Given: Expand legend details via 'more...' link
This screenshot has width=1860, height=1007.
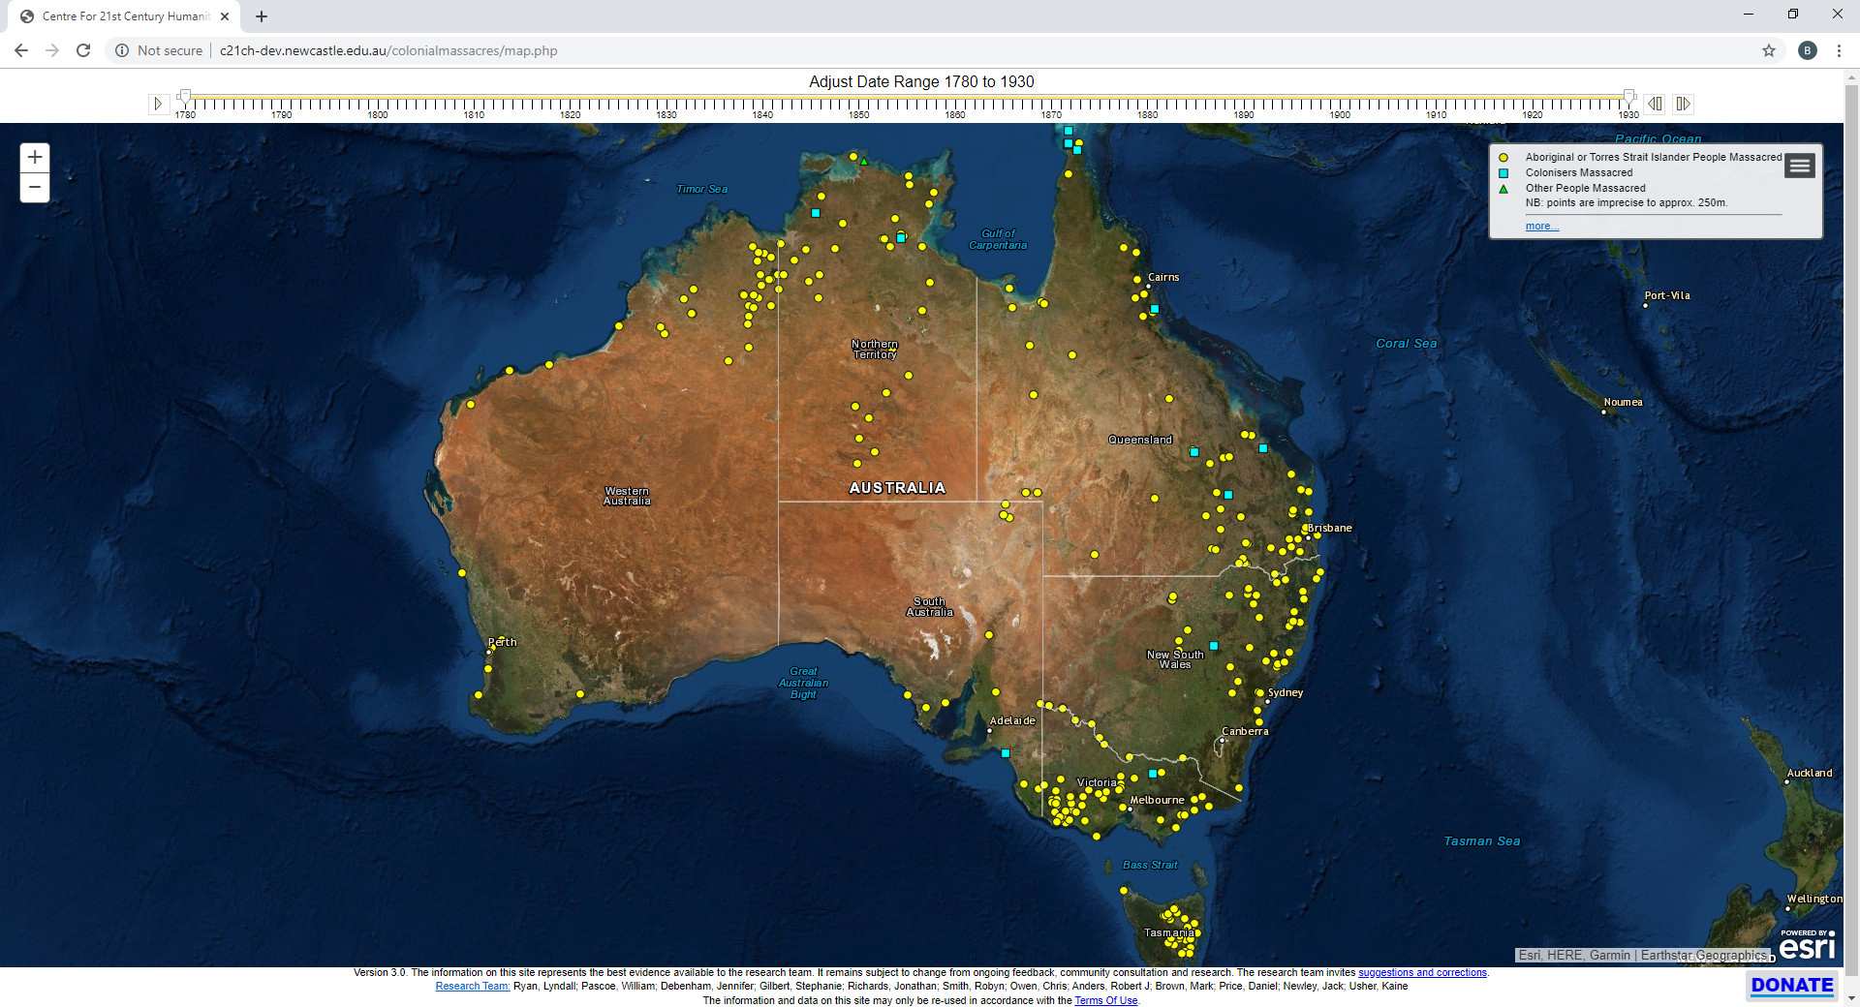Looking at the screenshot, I should tap(1541, 226).
